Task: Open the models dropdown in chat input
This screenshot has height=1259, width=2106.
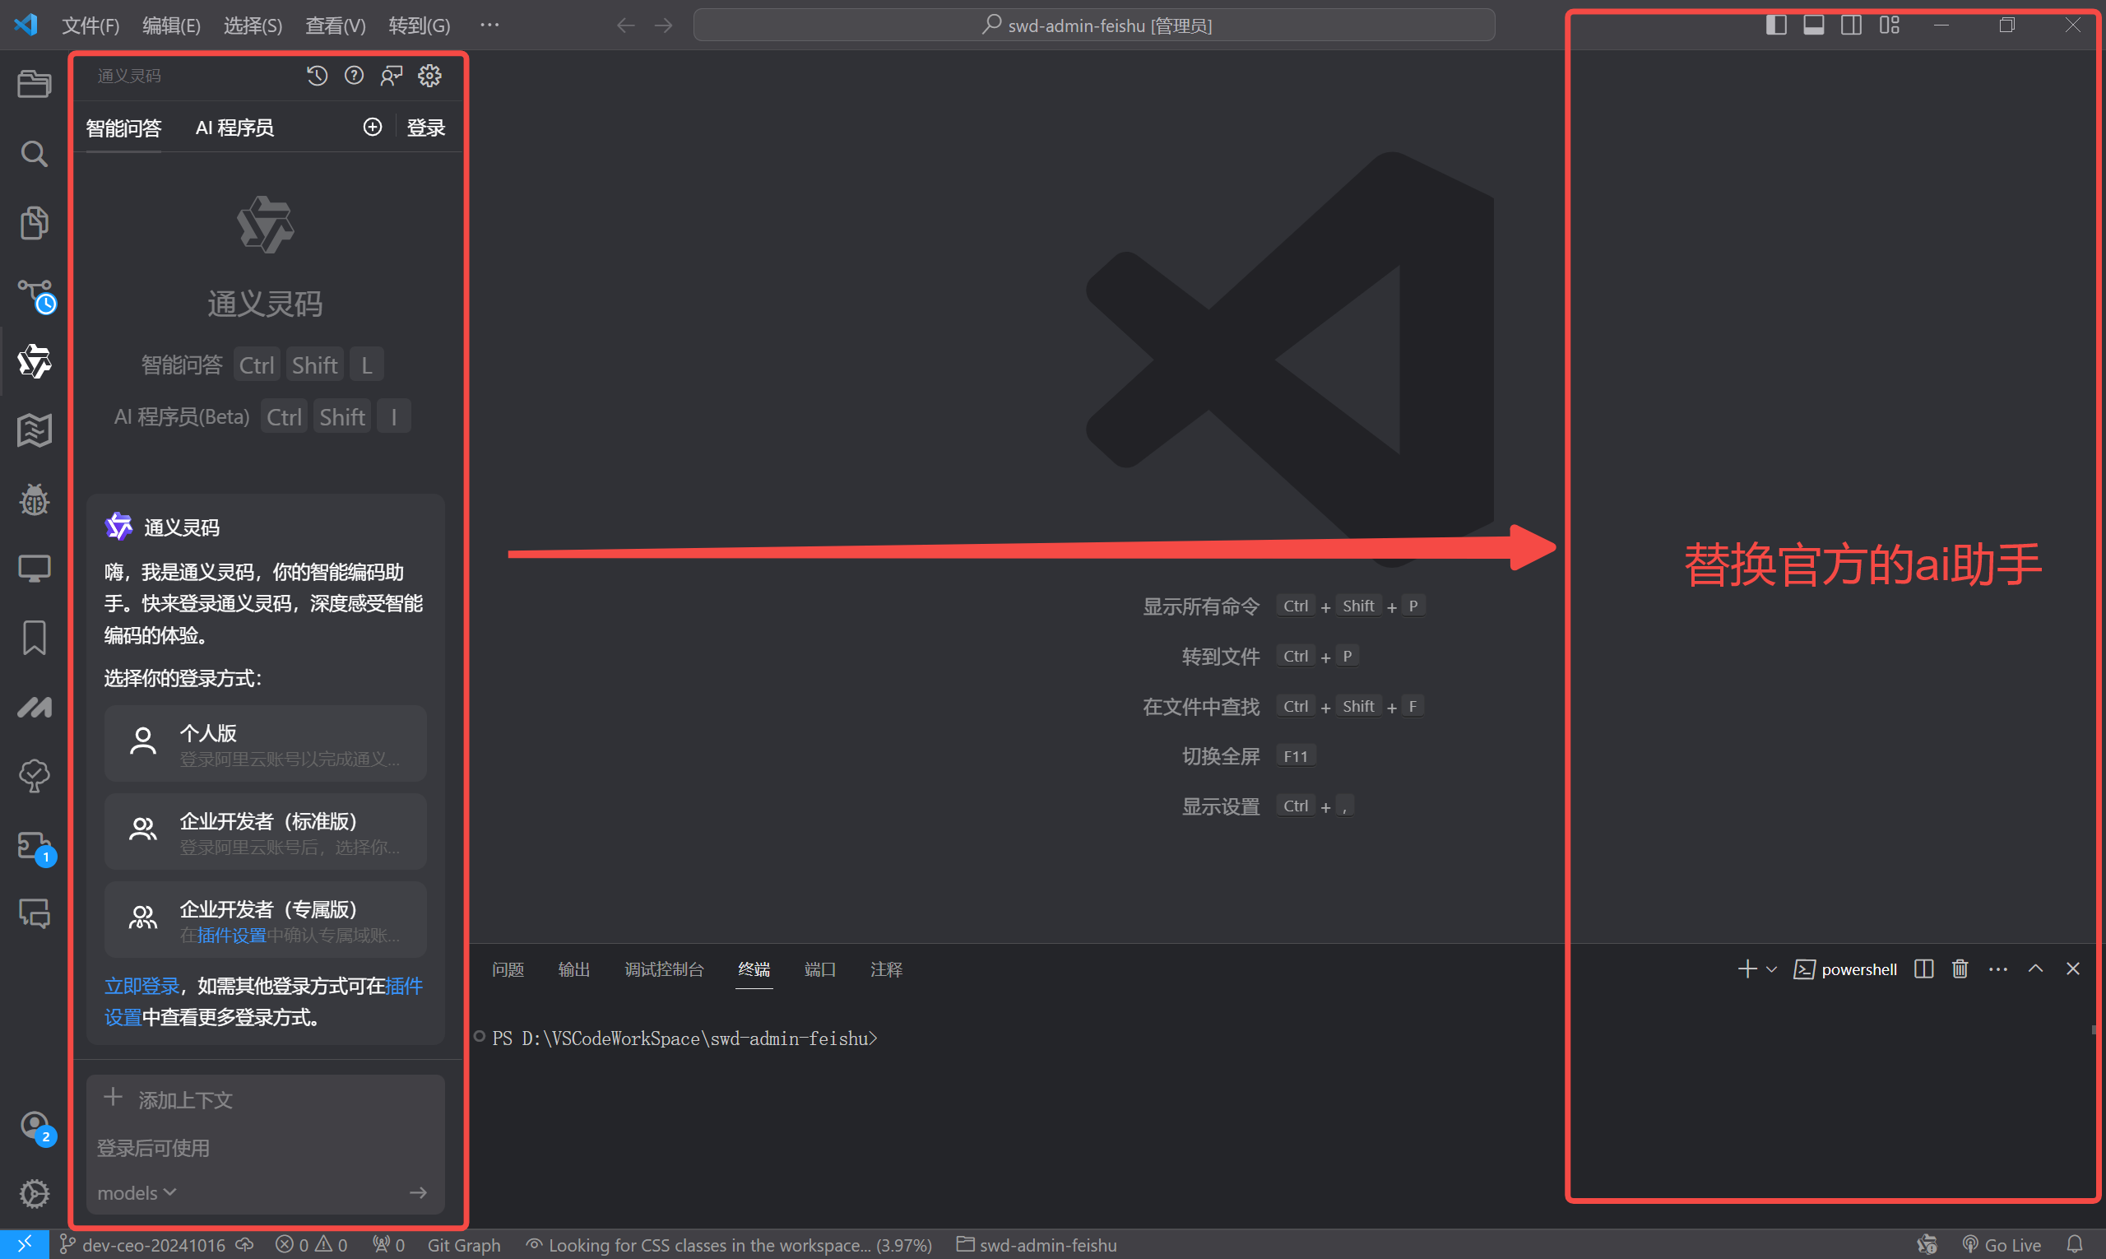Action: point(137,1193)
